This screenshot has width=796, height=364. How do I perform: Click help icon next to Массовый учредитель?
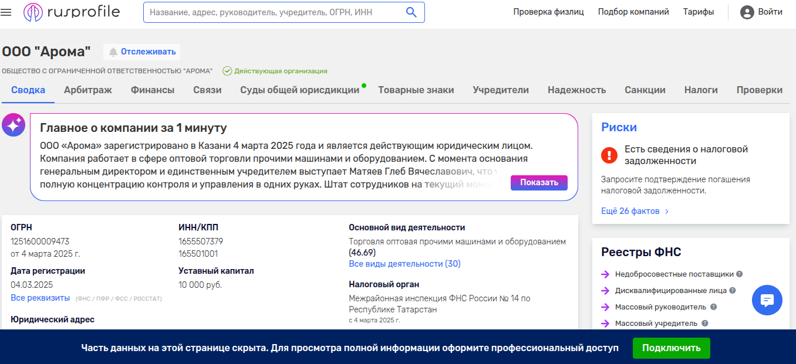coord(704,323)
